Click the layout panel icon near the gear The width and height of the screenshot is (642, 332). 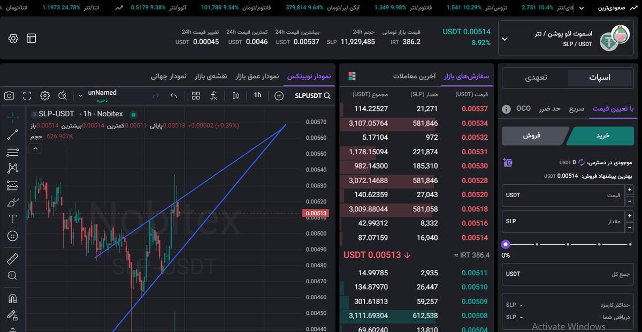coord(32,38)
